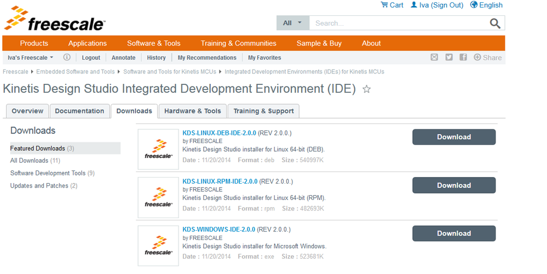Open the All search category dropdown
Viewport: 547px width, 274px height.
(x=293, y=23)
